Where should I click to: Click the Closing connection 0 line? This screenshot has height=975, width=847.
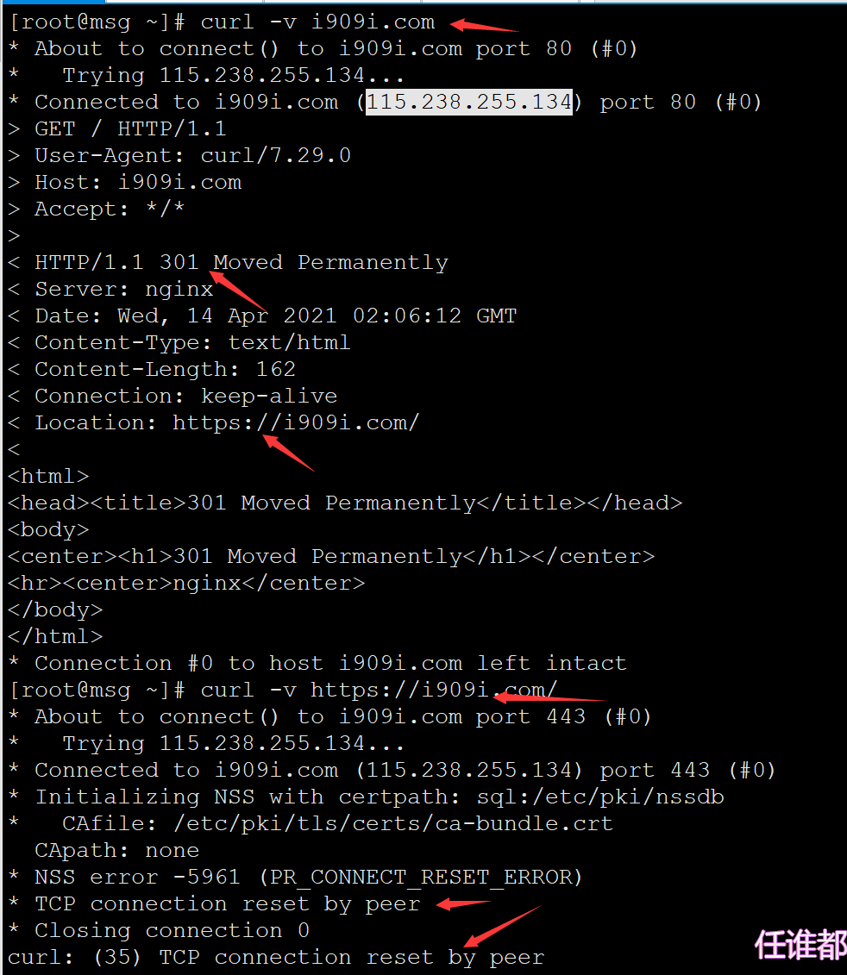pyautogui.click(x=160, y=931)
